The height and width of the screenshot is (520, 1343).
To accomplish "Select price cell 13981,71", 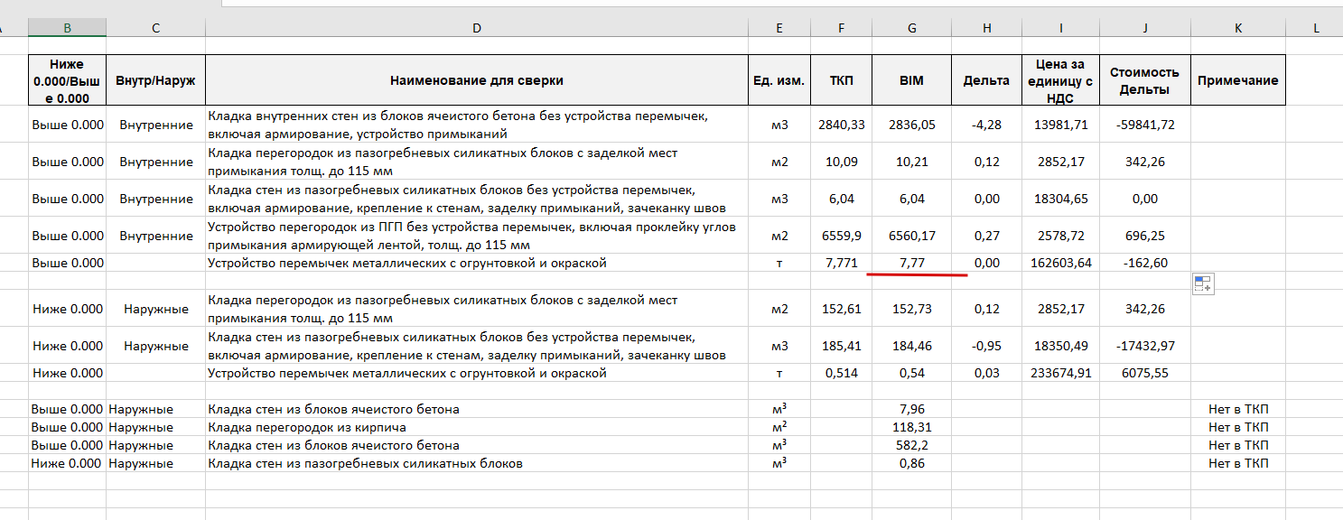I will point(1061,125).
